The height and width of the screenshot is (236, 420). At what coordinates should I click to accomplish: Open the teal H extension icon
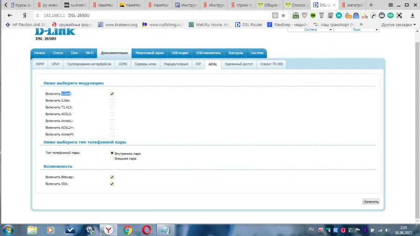pos(339,15)
